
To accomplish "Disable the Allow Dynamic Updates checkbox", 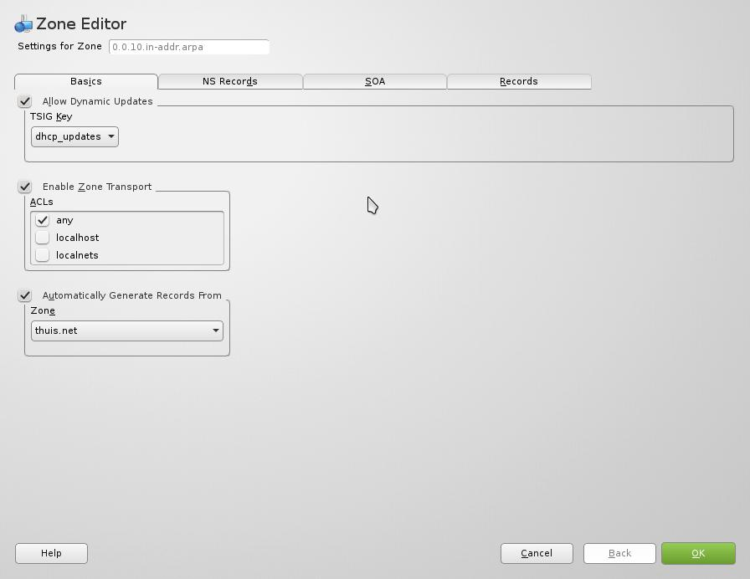I will (25, 101).
